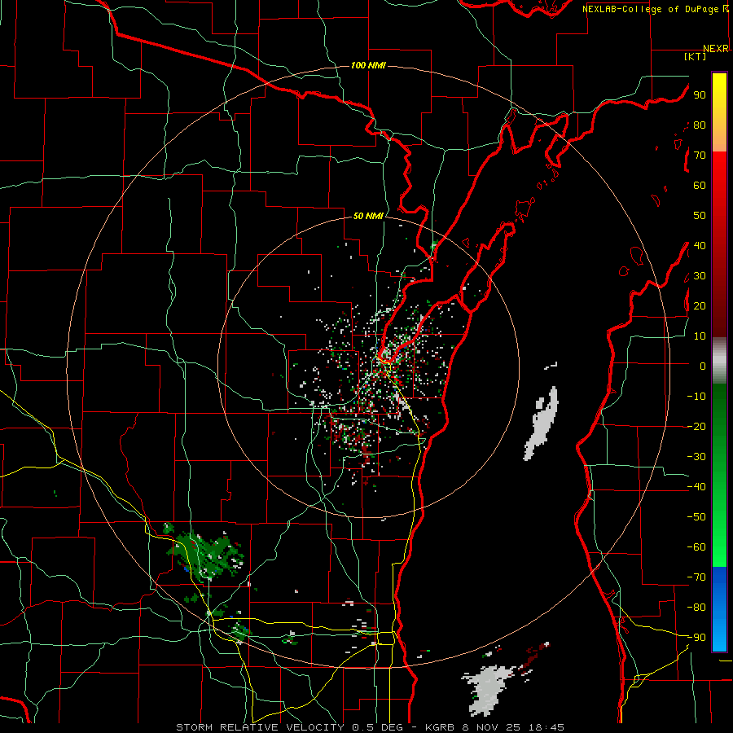Select the 10 value on velocity scale
Image resolution: width=733 pixels, height=733 pixels.
point(700,336)
